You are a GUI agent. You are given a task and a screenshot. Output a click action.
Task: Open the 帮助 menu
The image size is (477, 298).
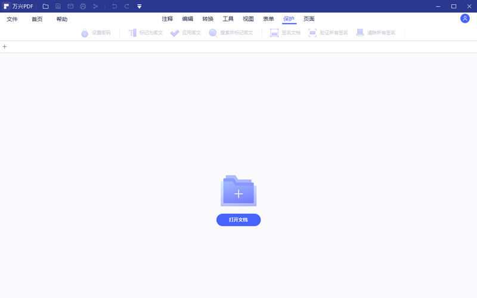[x=62, y=19]
